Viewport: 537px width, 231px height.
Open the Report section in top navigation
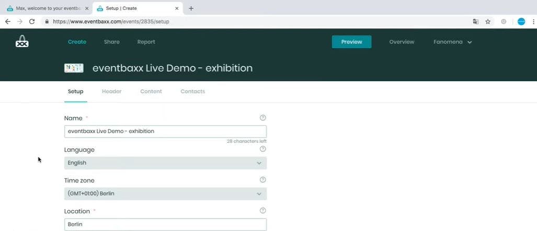click(x=146, y=42)
